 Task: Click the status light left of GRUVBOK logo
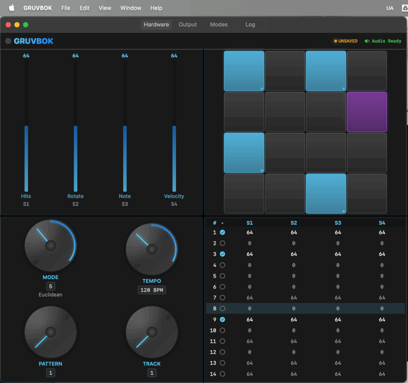[x=7, y=41]
